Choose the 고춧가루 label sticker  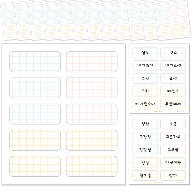173,137
